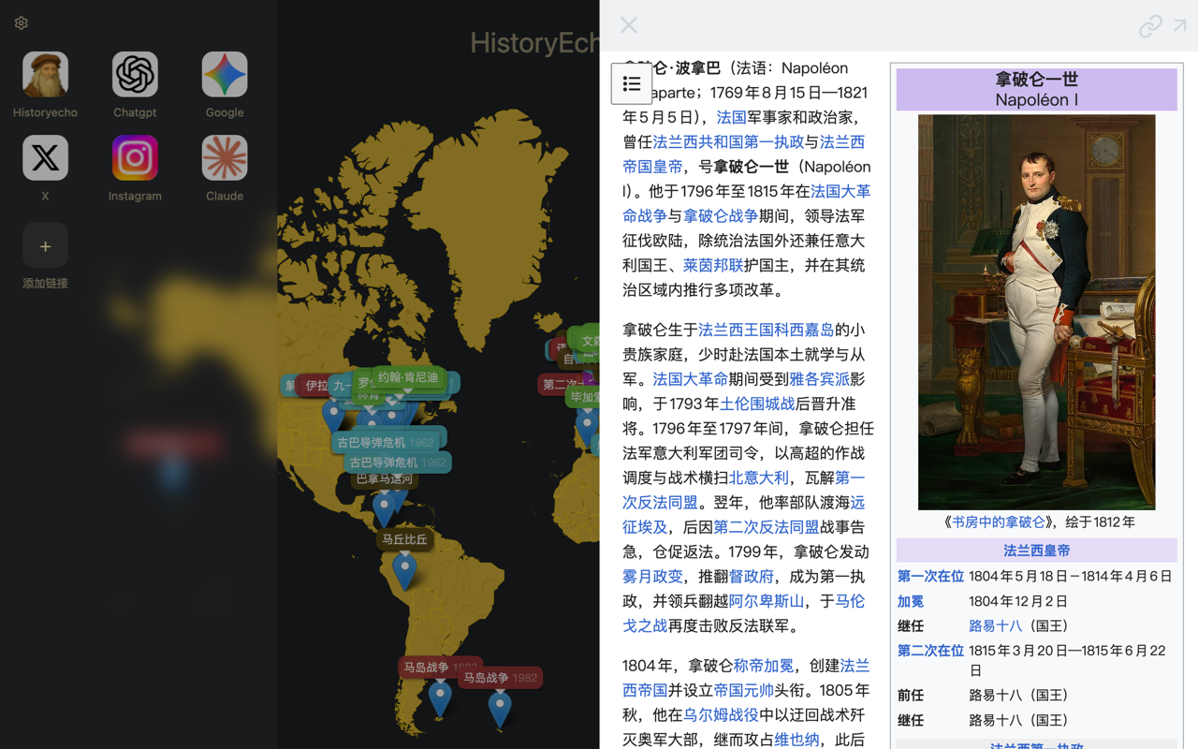
Task: Open the 雅各宾派 link
Action: point(820,379)
